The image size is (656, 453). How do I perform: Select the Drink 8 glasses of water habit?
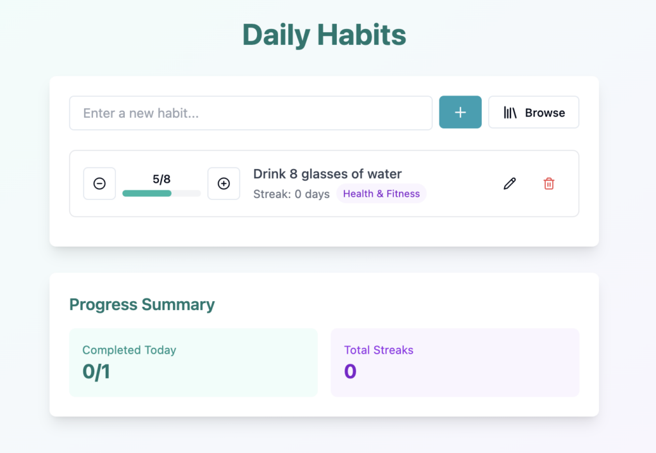[x=327, y=174]
